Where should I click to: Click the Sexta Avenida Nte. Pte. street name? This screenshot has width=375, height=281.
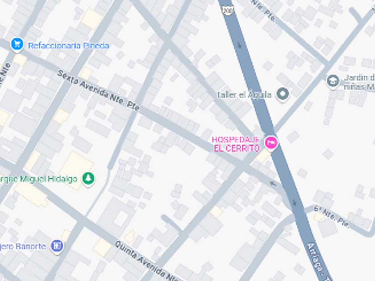coord(98,91)
